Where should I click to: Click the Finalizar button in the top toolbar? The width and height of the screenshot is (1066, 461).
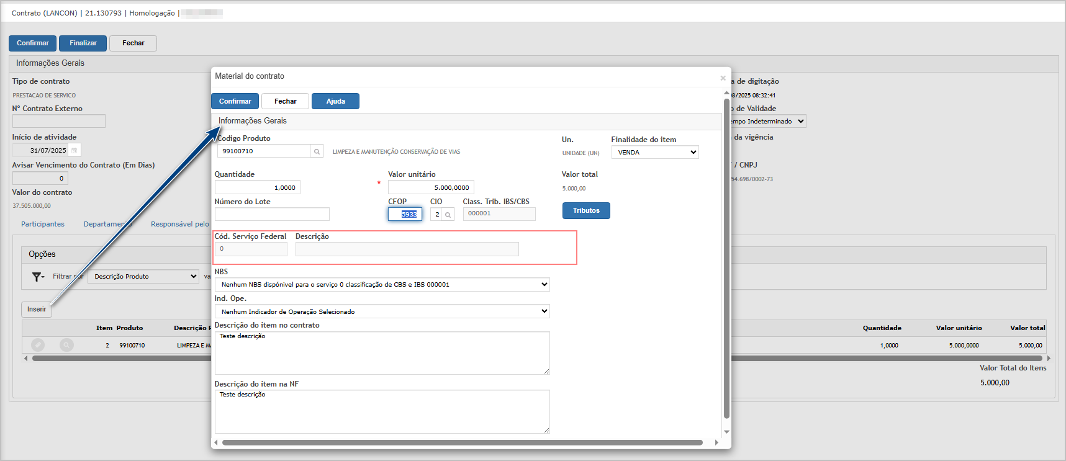(x=83, y=43)
